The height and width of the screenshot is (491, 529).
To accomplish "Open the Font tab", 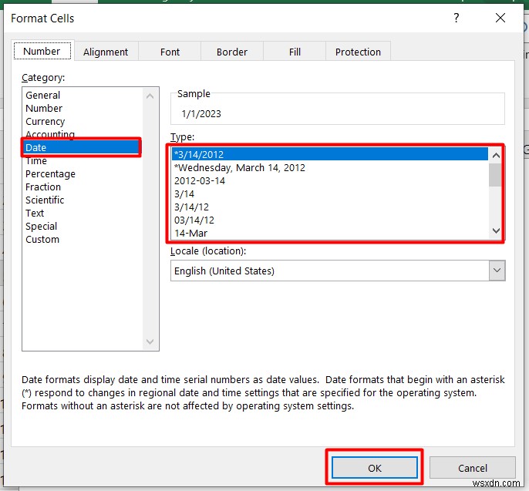I will (170, 52).
